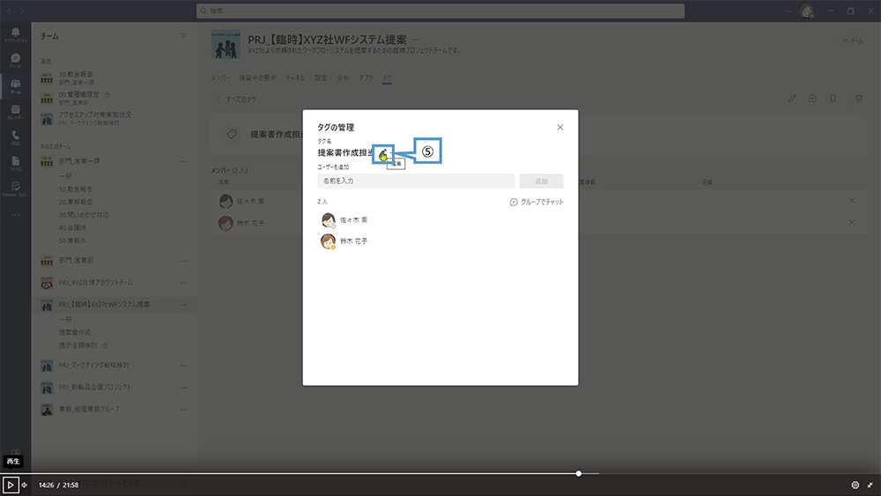Switch to the メンバー tab
The height and width of the screenshot is (496, 881).
pyautogui.click(x=220, y=78)
